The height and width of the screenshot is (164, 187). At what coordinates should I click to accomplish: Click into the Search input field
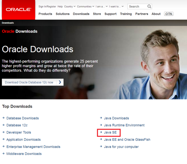click(x=137, y=6)
